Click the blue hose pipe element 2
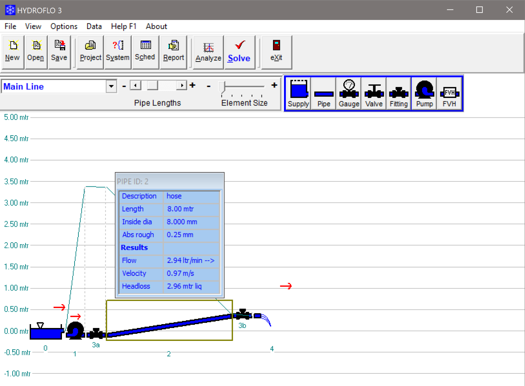The height and width of the screenshot is (386, 525). 169,325
